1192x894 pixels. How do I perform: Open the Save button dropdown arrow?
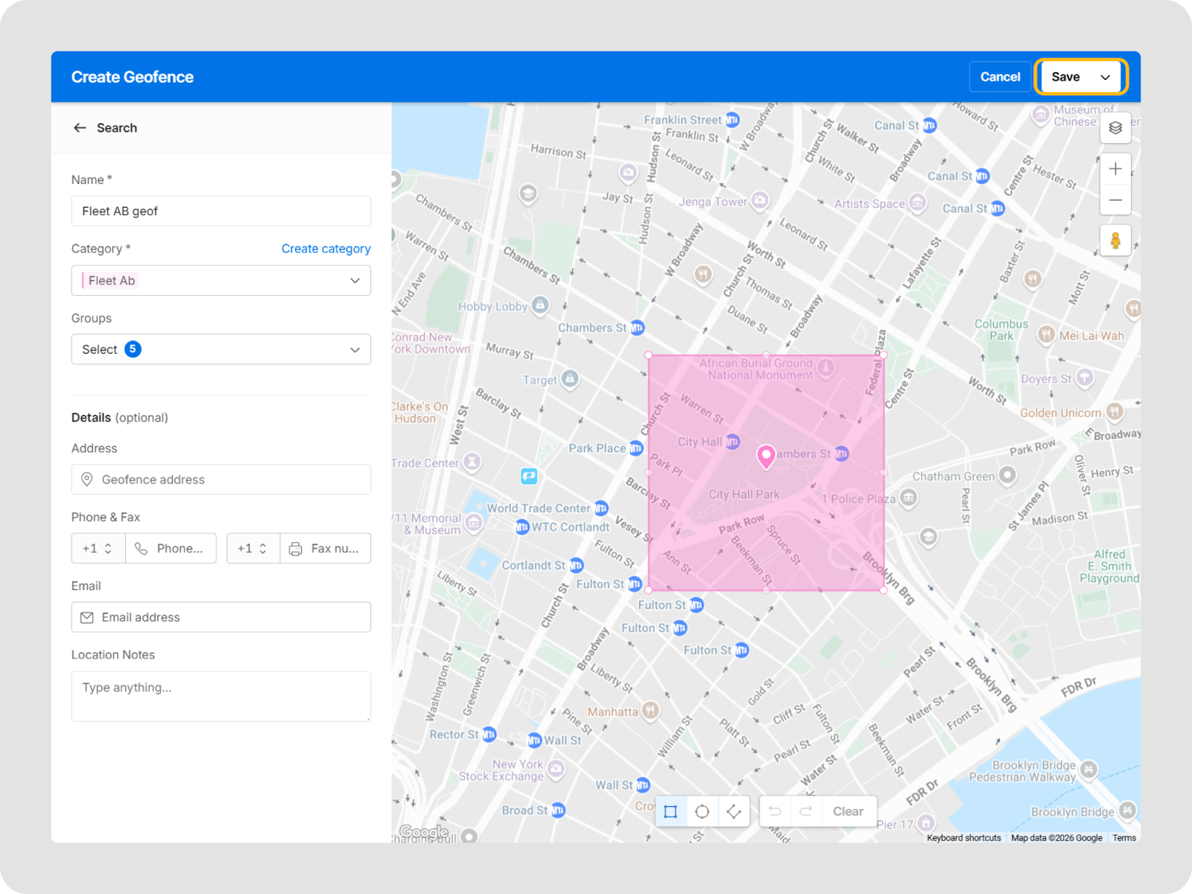point(1106,77)
